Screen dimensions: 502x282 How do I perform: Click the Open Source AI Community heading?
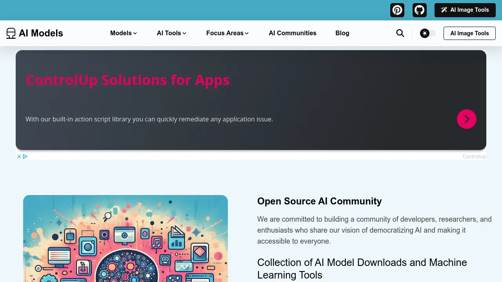click(320, 201)
